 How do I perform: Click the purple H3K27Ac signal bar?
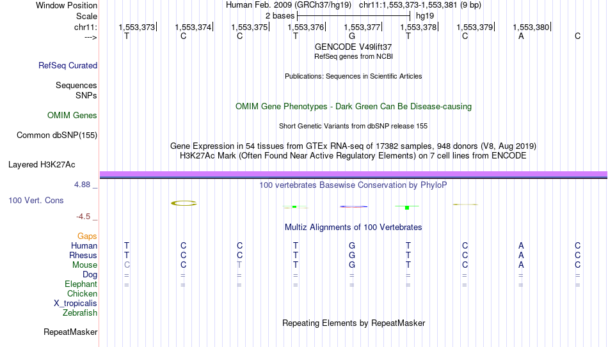(x=353, y=174)
